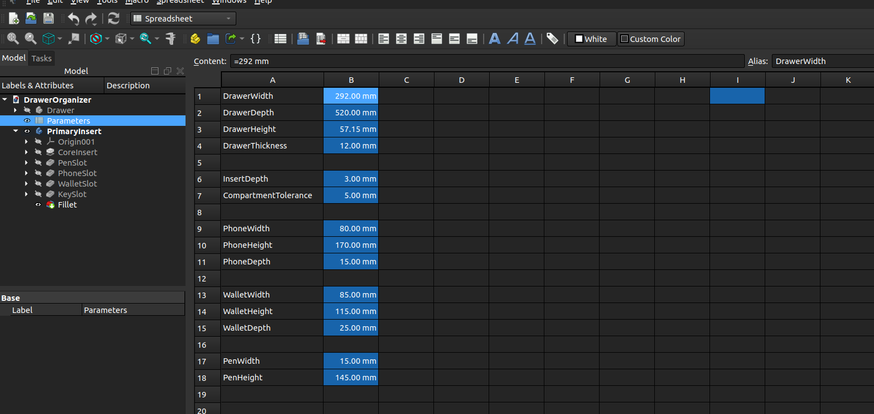Click the merge cells toolbar icon
Viewport: 874px width, 414px height.
[343, 39]
